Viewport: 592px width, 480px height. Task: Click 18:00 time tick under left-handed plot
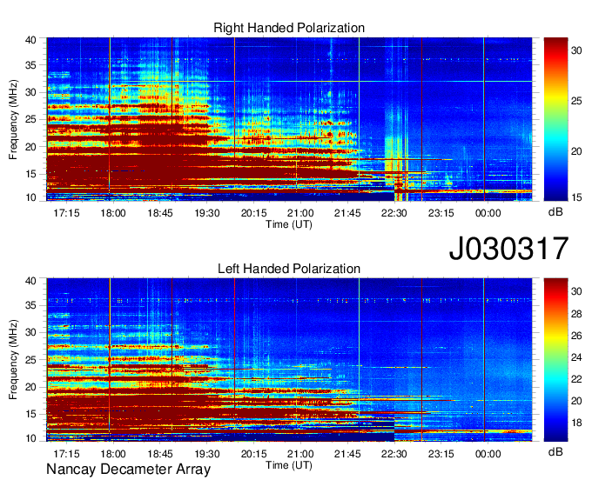coord(113,454)
